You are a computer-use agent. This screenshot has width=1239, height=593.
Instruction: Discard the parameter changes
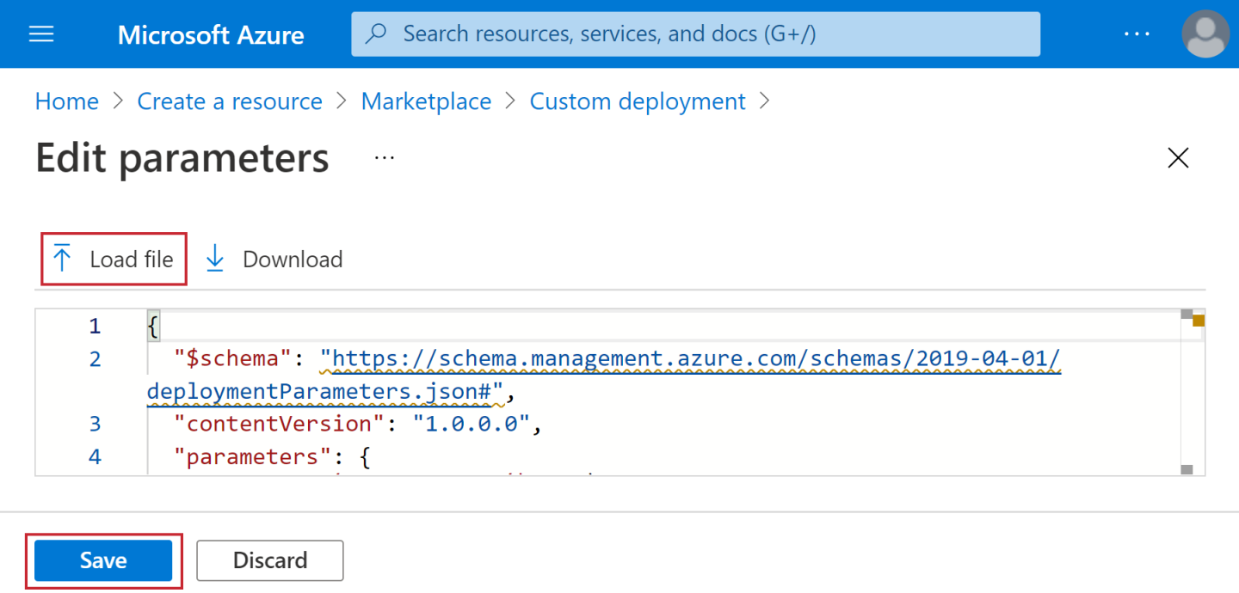pyautogui.click(x=269, y=560)
